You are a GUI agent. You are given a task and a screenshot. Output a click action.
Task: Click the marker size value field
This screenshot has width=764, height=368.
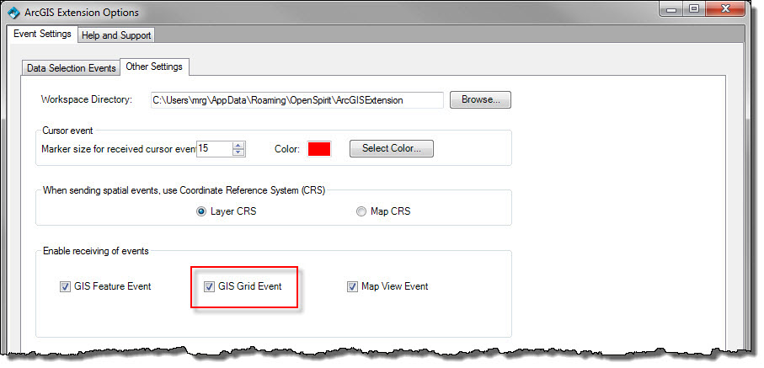point(214,149)
